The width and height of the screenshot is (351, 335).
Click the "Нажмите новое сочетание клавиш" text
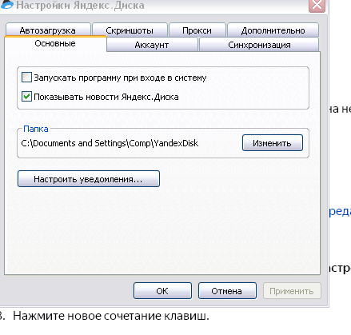pos(111,316)
